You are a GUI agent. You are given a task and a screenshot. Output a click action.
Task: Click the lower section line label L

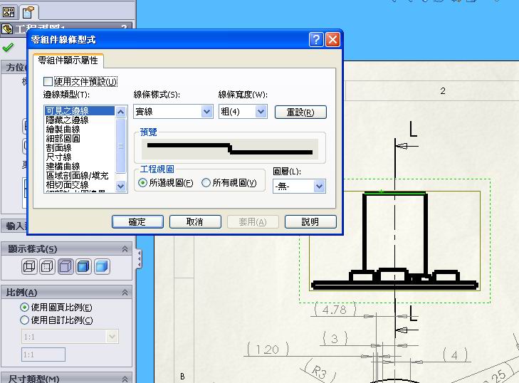[413, 313]
